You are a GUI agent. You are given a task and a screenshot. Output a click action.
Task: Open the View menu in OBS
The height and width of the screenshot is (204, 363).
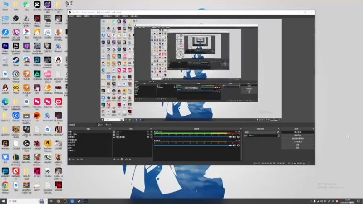pos(87,16)
